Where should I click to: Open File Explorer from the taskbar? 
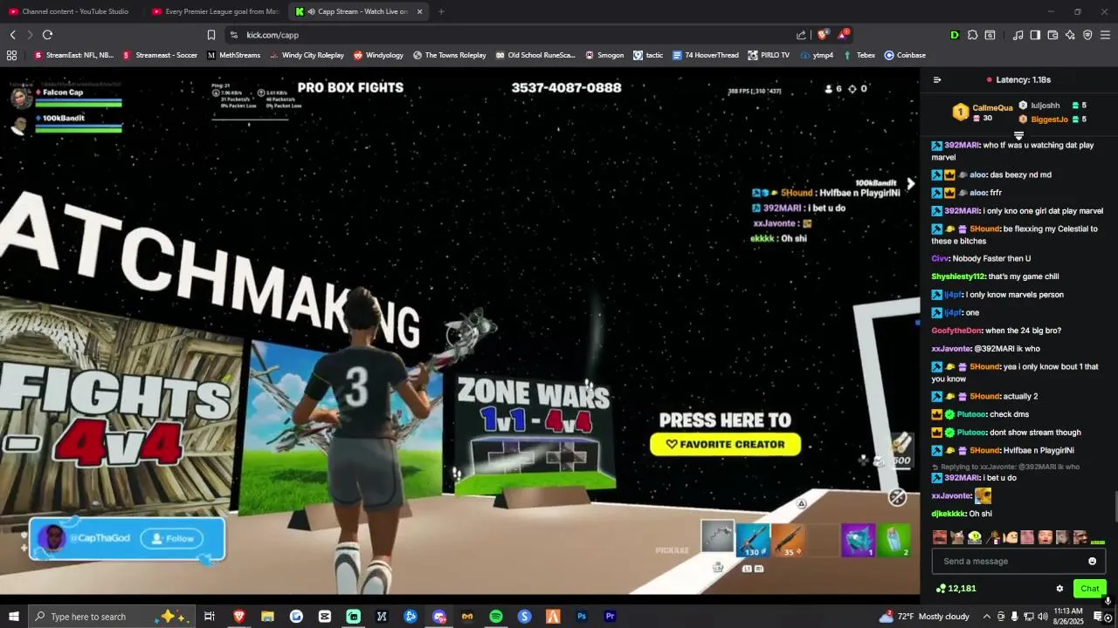click(267, 617)
